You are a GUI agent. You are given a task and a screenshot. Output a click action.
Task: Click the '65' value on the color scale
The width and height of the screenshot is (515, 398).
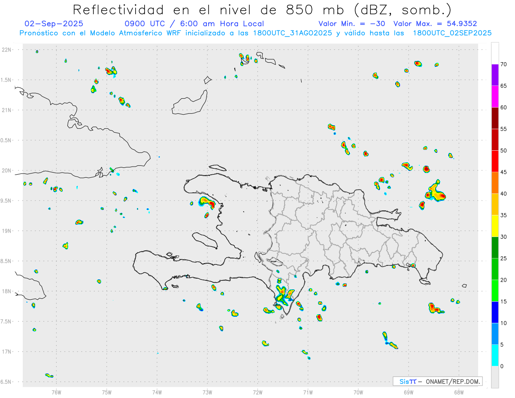click(x=503, y=86)
